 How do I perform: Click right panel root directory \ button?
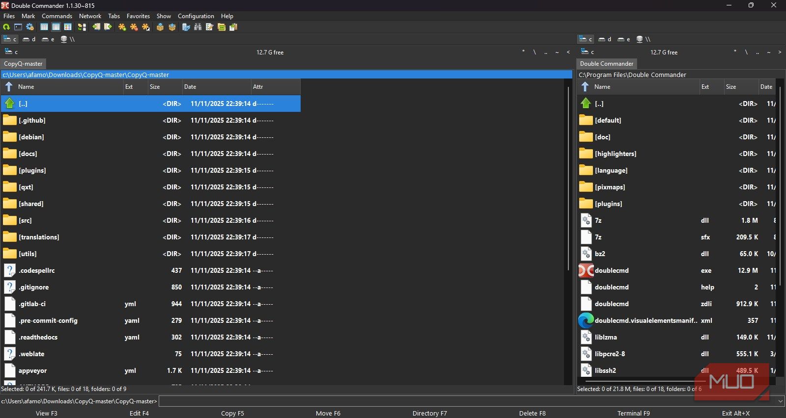746,52
